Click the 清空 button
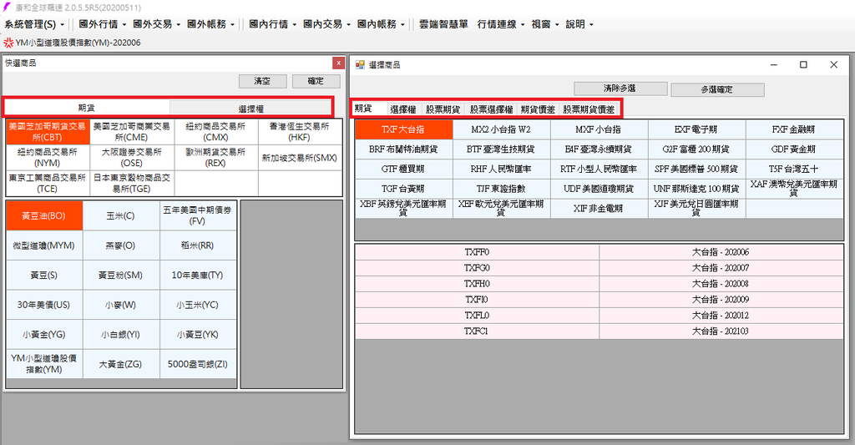Viewport: 855px width, 445px height. tap(262, 81)
